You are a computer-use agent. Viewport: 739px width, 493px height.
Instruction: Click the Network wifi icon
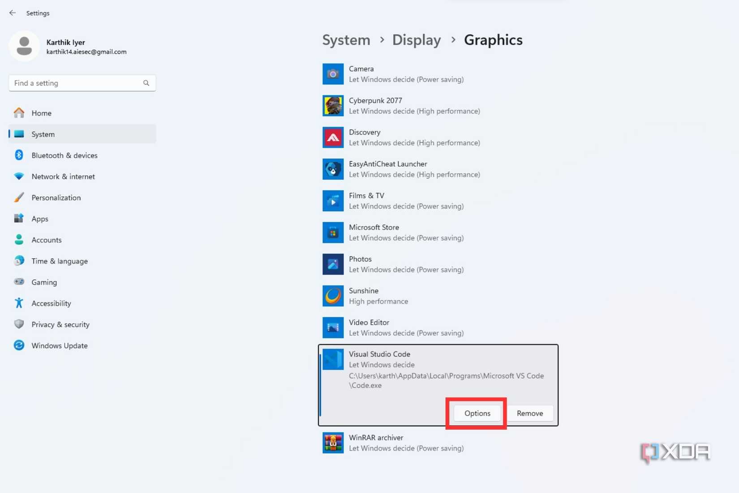[19, 176]
